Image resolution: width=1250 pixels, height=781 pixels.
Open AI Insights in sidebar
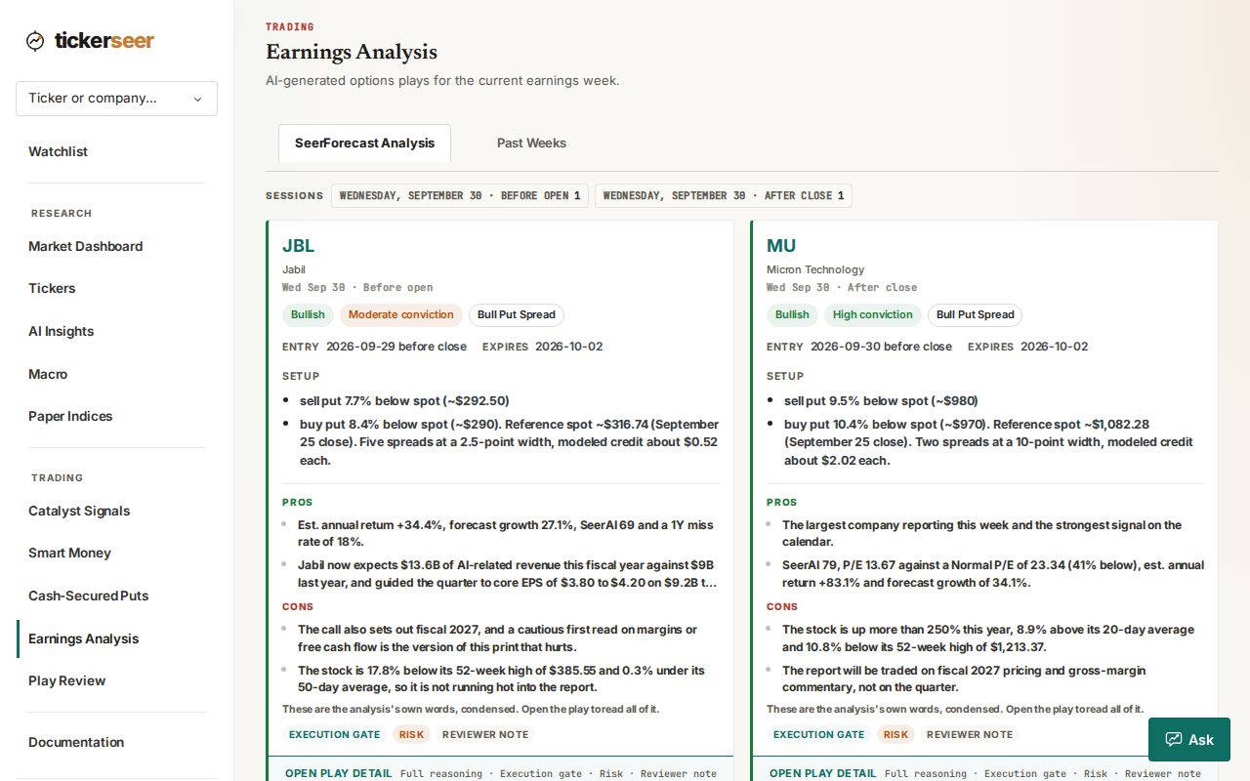pos(61,331)
